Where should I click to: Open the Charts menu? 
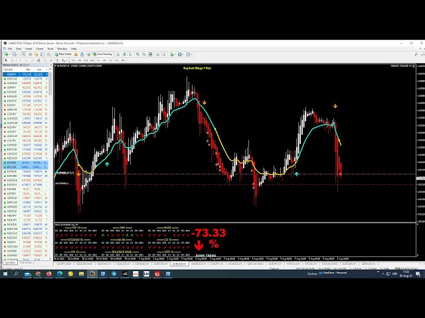click(39, 48)
